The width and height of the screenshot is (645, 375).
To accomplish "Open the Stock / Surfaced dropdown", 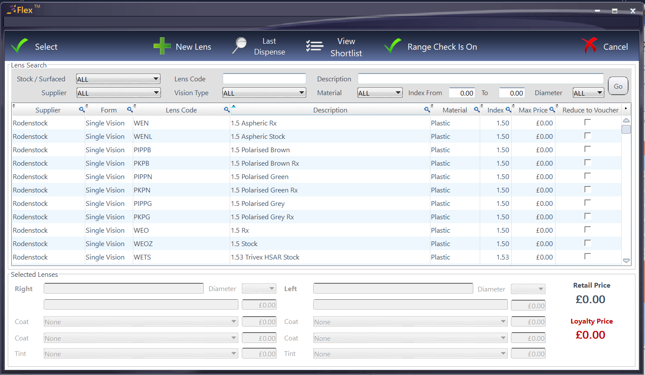I will [x=118, y=79].
